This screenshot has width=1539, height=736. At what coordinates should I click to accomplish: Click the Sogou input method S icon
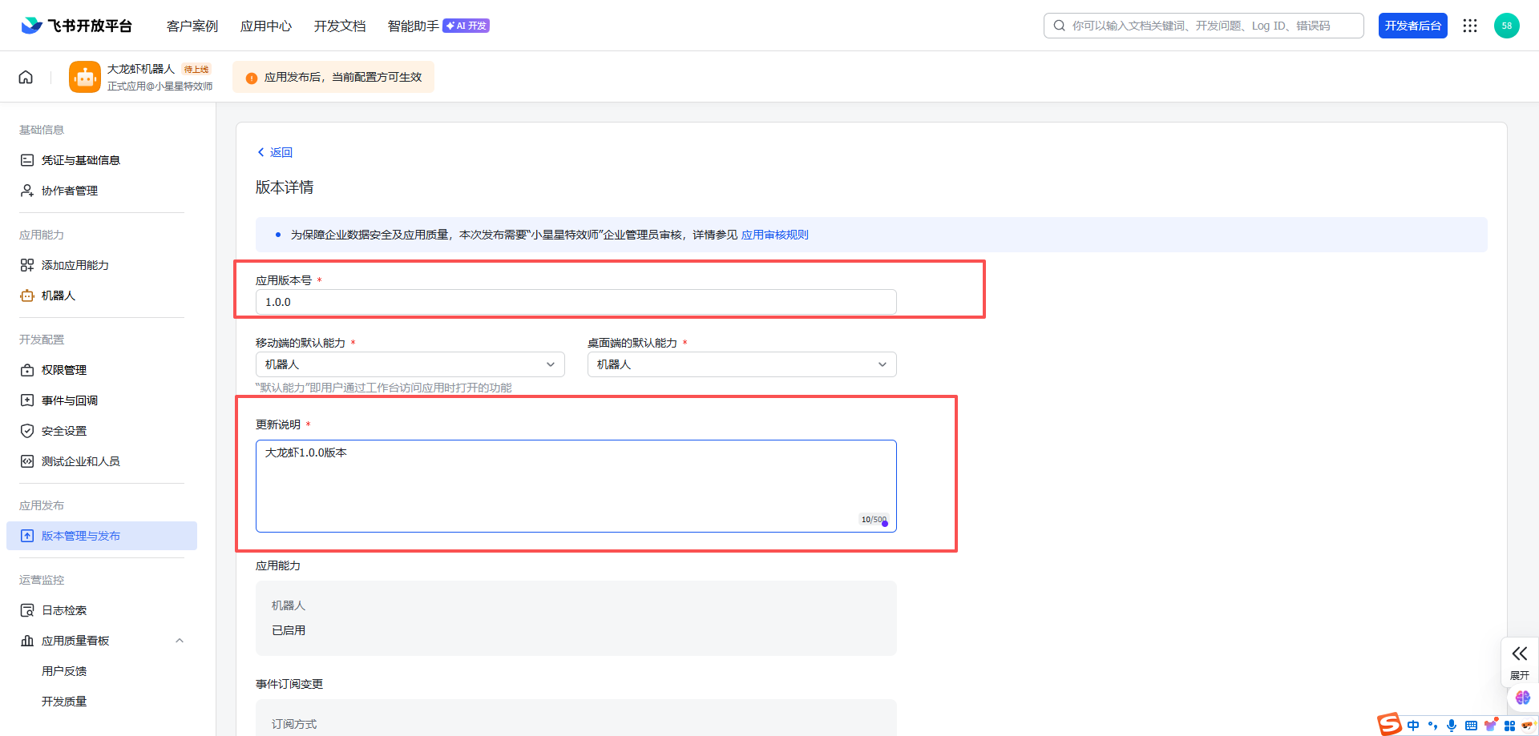(1390, 724)
